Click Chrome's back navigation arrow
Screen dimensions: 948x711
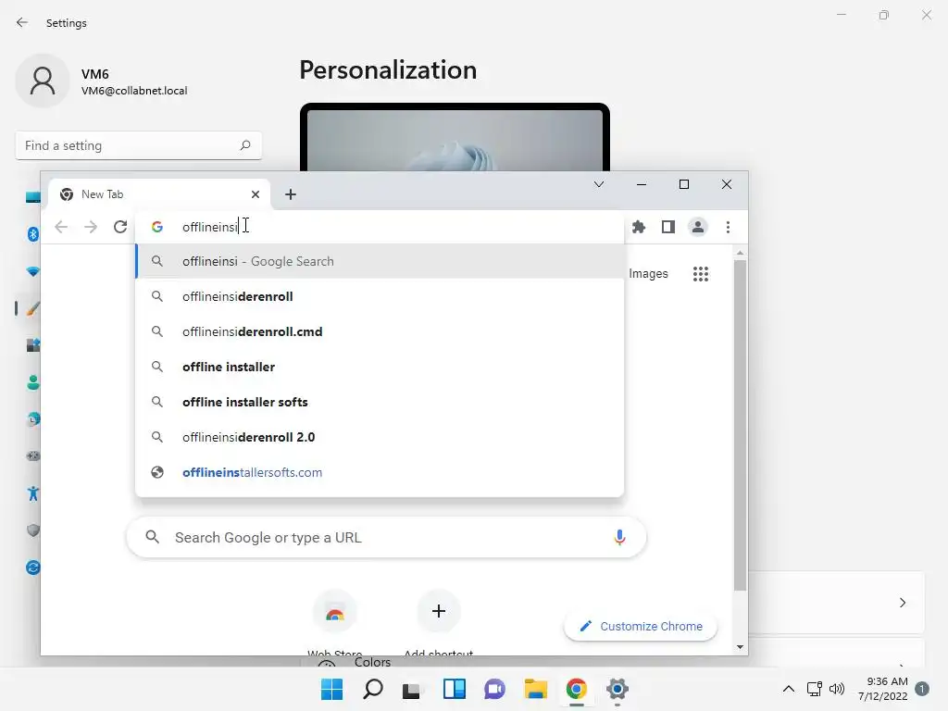(x=61, y=227)
